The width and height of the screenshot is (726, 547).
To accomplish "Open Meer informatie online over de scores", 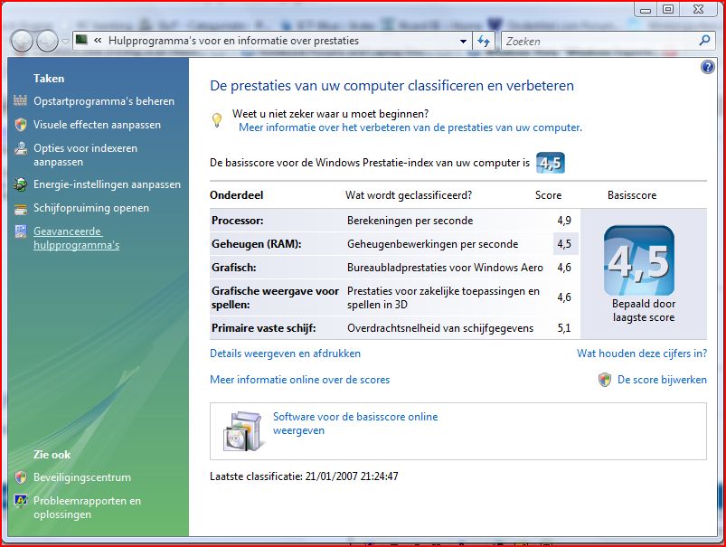I will point(299,380).
